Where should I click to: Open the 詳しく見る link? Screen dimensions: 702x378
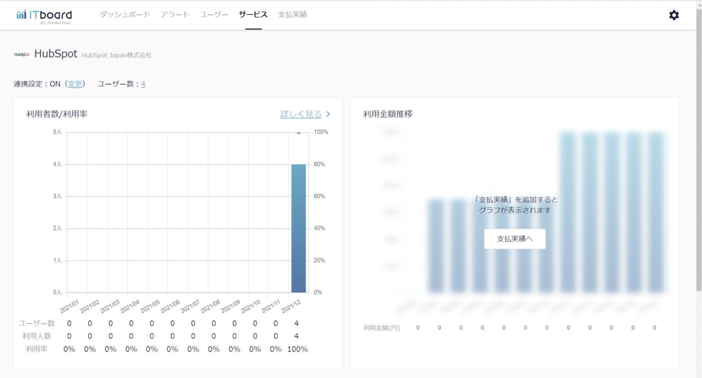click(x=301, y=114)
